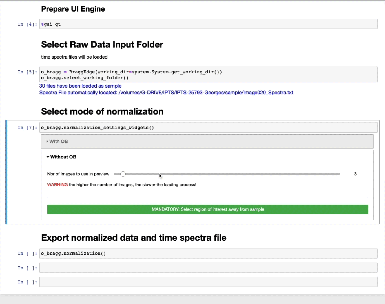
Task: Click the In [7] cell prompt
Action: pos(27,128)
